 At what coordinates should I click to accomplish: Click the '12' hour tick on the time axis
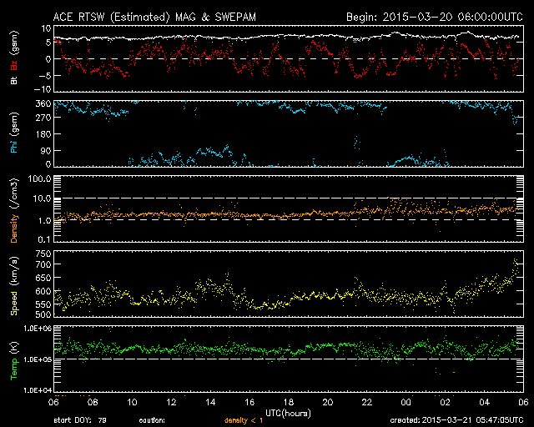[170, 402]
